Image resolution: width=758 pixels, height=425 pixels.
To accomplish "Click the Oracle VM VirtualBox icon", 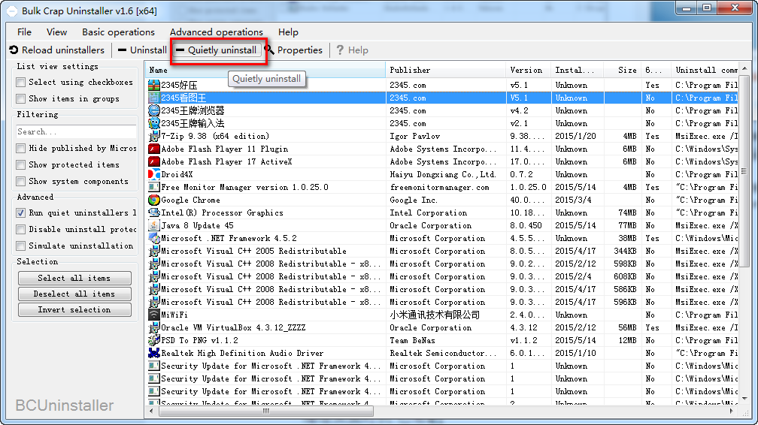I will pyautogui.click(x=153, y=327).
